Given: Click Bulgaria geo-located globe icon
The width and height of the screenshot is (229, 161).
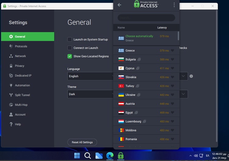Looking at the screenshot, I should (x=139, y=59).
